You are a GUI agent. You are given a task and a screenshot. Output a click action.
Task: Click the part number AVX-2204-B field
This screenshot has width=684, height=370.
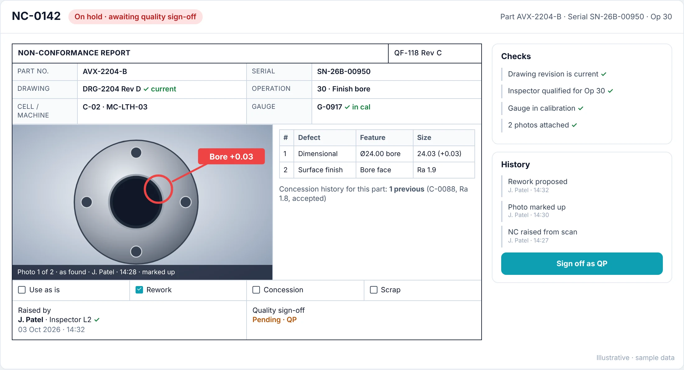(x=105, y=72)
